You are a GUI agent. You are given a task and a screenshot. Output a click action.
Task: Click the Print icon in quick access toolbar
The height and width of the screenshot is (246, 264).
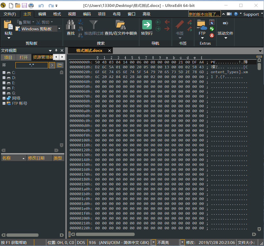point(31,6)
